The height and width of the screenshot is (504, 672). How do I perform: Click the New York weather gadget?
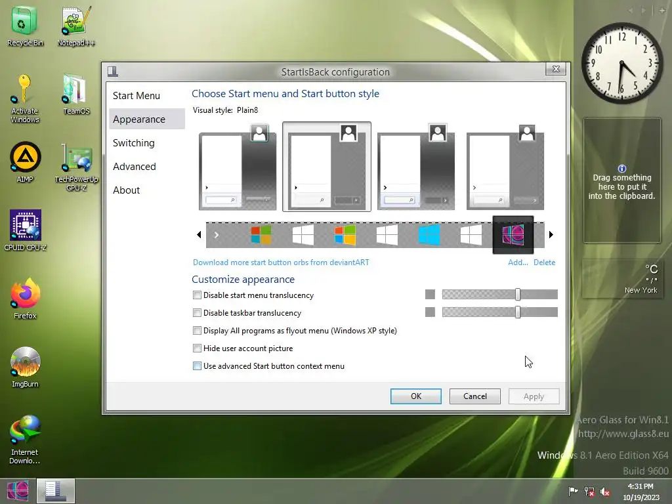(x=622, y=278)
